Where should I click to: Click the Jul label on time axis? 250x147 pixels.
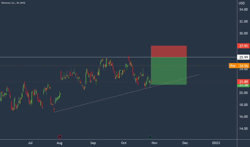[x=30, y=143]
